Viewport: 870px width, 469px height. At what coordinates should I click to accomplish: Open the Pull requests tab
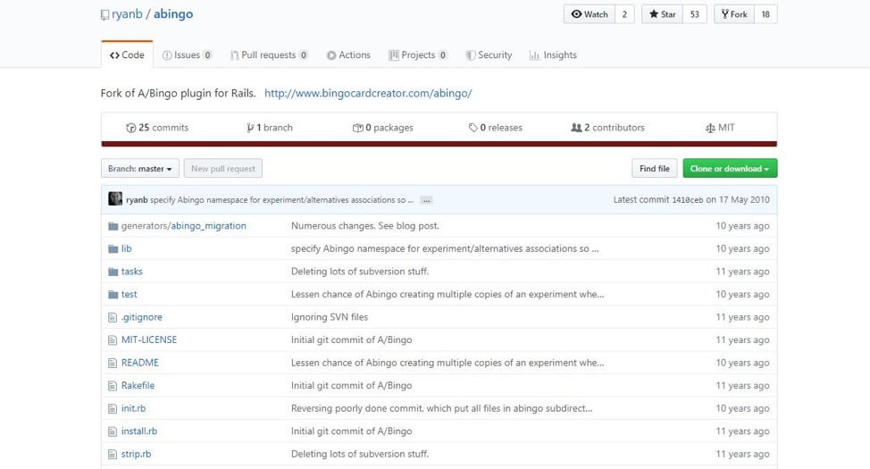pos(269,55)
